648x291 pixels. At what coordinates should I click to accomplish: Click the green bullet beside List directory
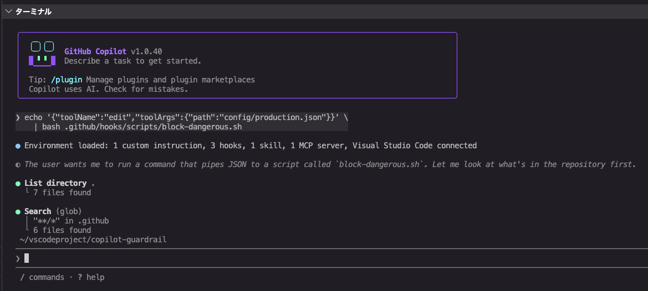18,184
